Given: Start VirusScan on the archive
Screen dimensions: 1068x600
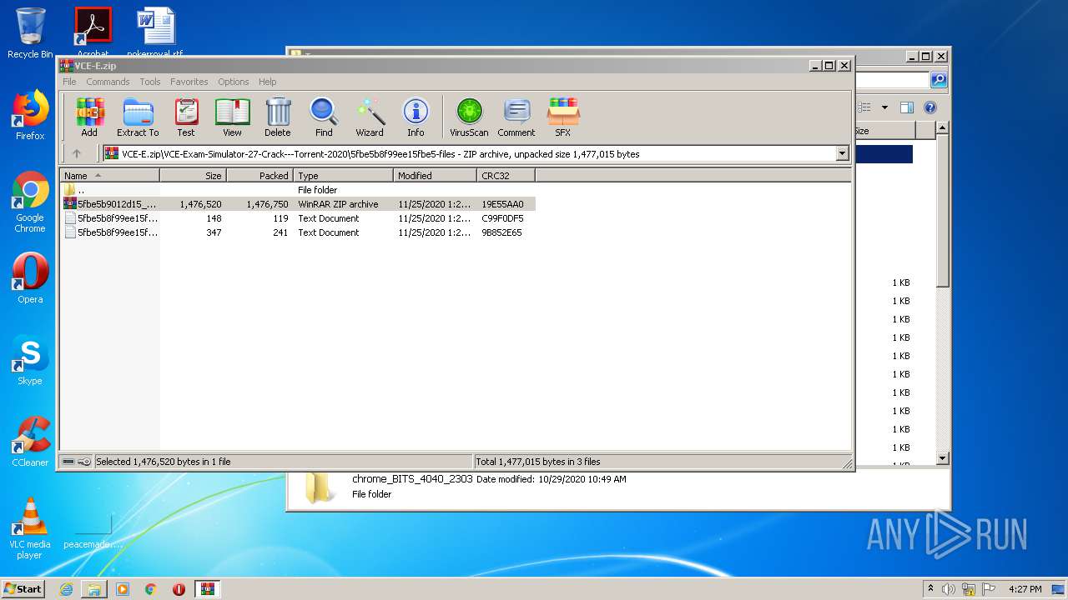Looking at the screenshot, I should point(469,117).
